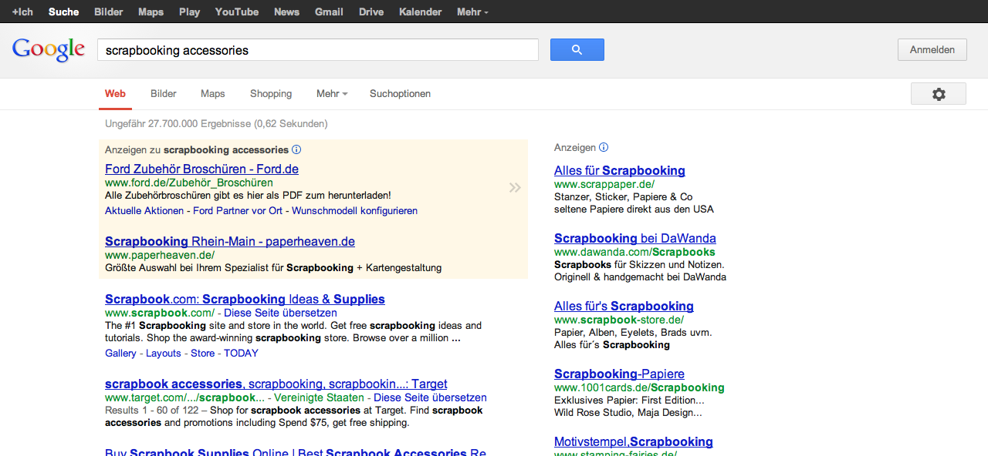Viewport: 988px width, 456px height.
Task: Click the blue search magnifier button
Action: click(577, 50)
